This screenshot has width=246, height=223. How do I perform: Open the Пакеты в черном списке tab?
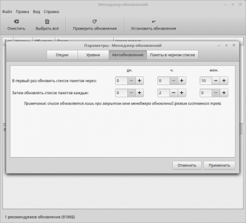pyautogui.click(x=172, y=55)
